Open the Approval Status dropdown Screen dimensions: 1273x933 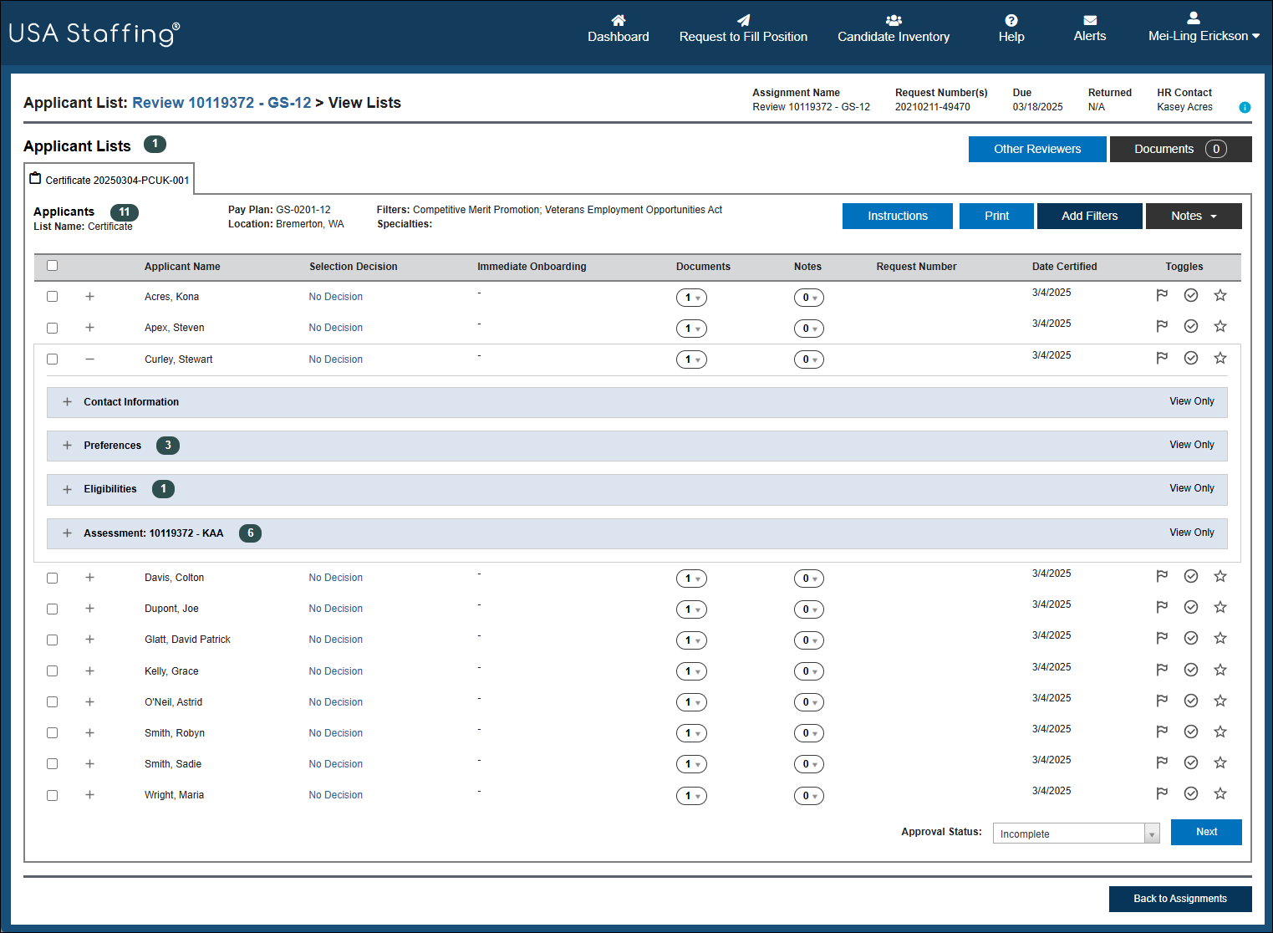[1076, 834]
